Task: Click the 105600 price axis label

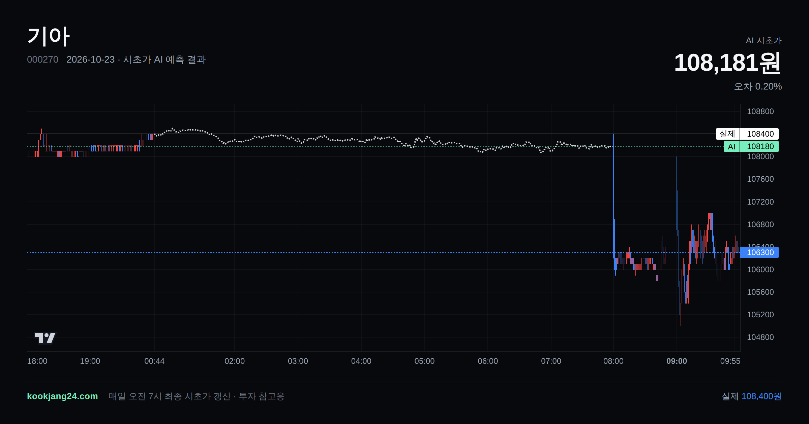Action: (760, 292)
